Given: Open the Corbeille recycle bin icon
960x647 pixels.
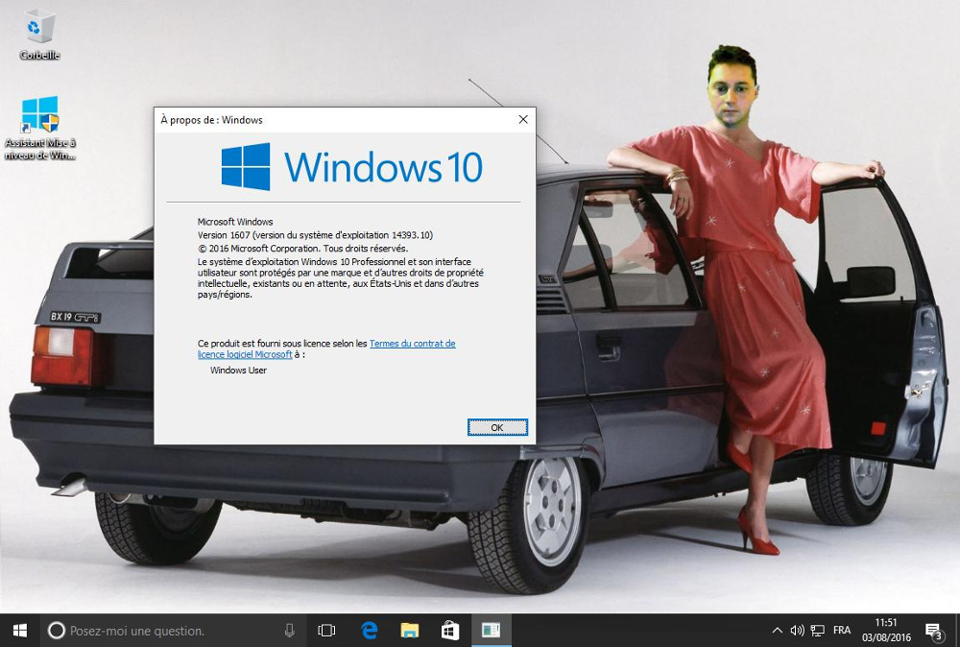Looking at the screenshot, I should pyautogui.click(x=39, y=35).
